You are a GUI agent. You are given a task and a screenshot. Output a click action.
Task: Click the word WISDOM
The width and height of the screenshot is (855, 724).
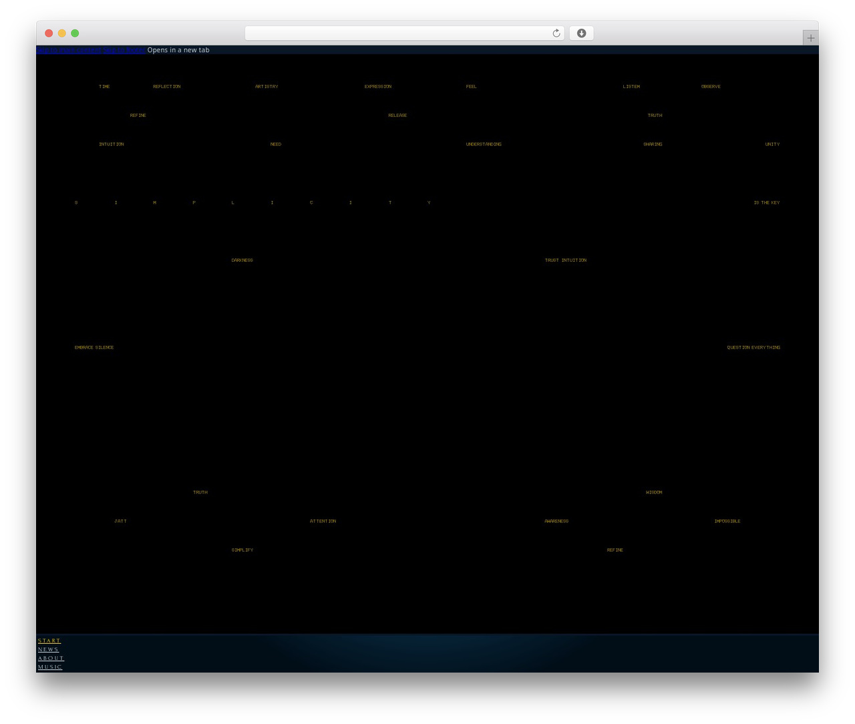click(x=654, y=492)
